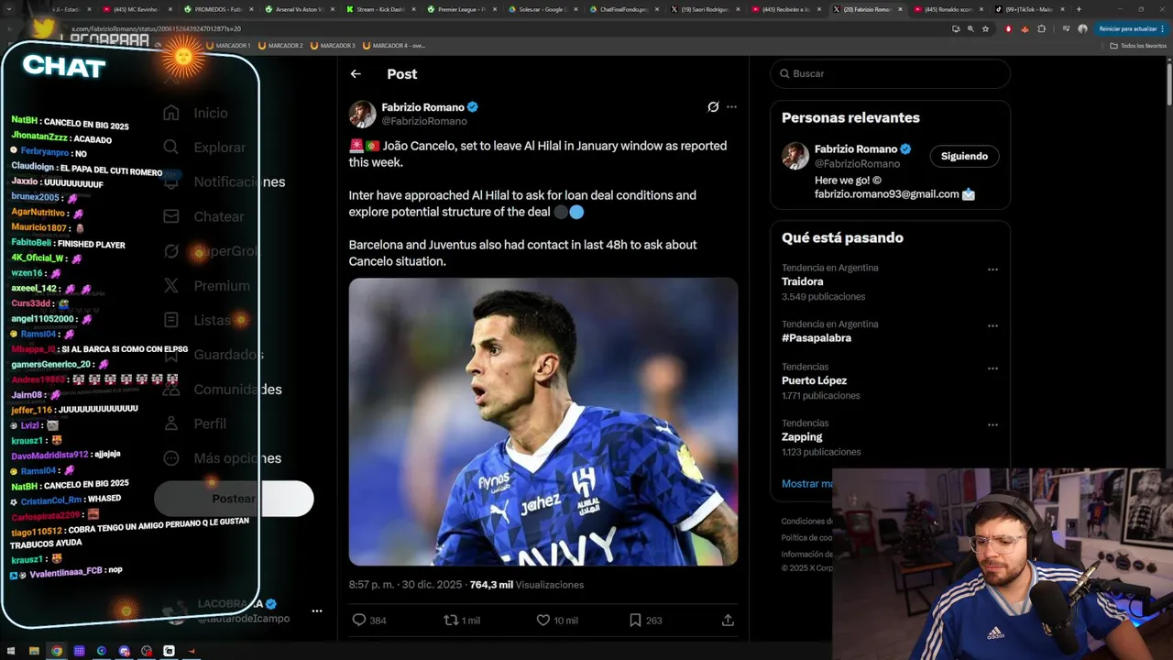
Task: Open MARCADOR 1 bookmark
Action: [229, 45]
